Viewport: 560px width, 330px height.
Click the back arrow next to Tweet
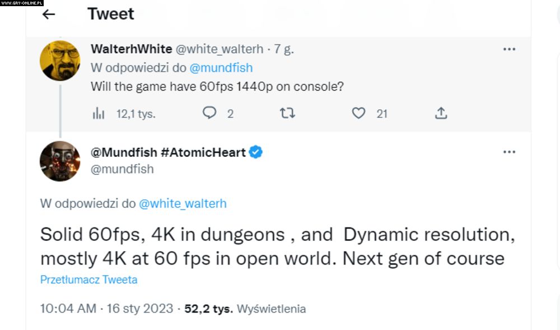49,15
